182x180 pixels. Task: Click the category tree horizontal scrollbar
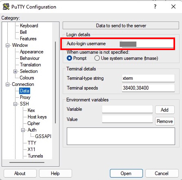coord(27,162)
